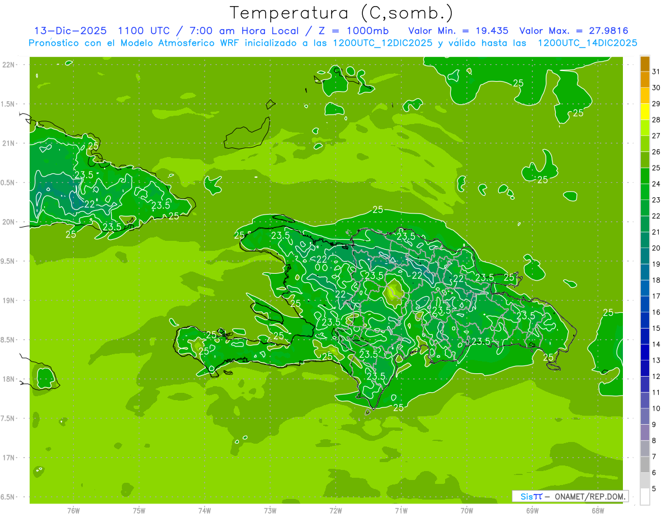Click the 31 label on the color scale

click(x=656, y=72)
